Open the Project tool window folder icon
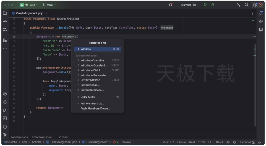Image resolution: width=266 pixels, height=146 pixels. [5, 13]
